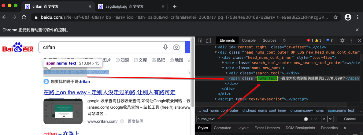
Task: Switch to the Console tab
Action: coord(249,40)
